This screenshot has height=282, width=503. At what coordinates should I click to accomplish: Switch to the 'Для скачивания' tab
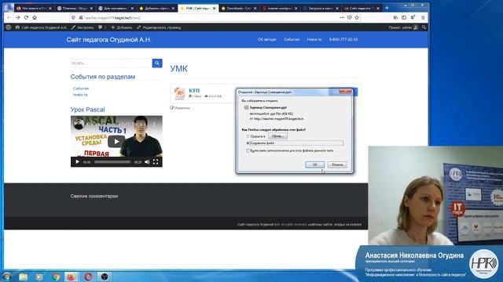click(116, 9)
